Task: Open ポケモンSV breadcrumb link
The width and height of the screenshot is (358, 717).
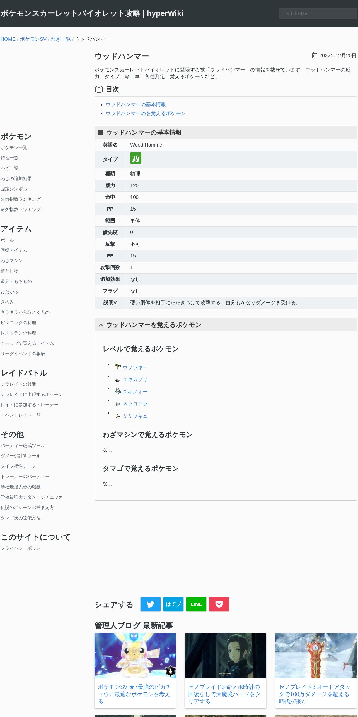Action: pos(33,39)
